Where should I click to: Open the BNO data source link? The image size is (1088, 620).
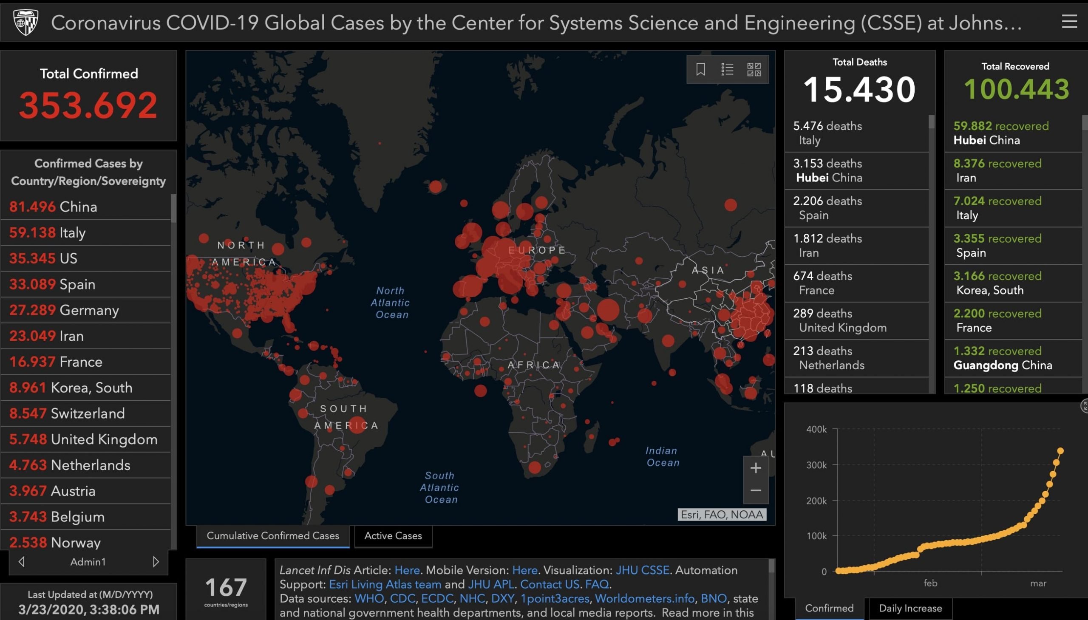coord(714,598)
